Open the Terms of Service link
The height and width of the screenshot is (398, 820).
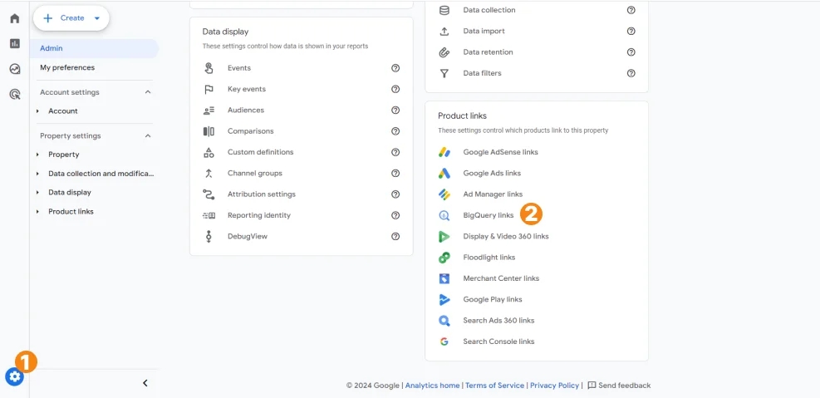tap(494, 386)
